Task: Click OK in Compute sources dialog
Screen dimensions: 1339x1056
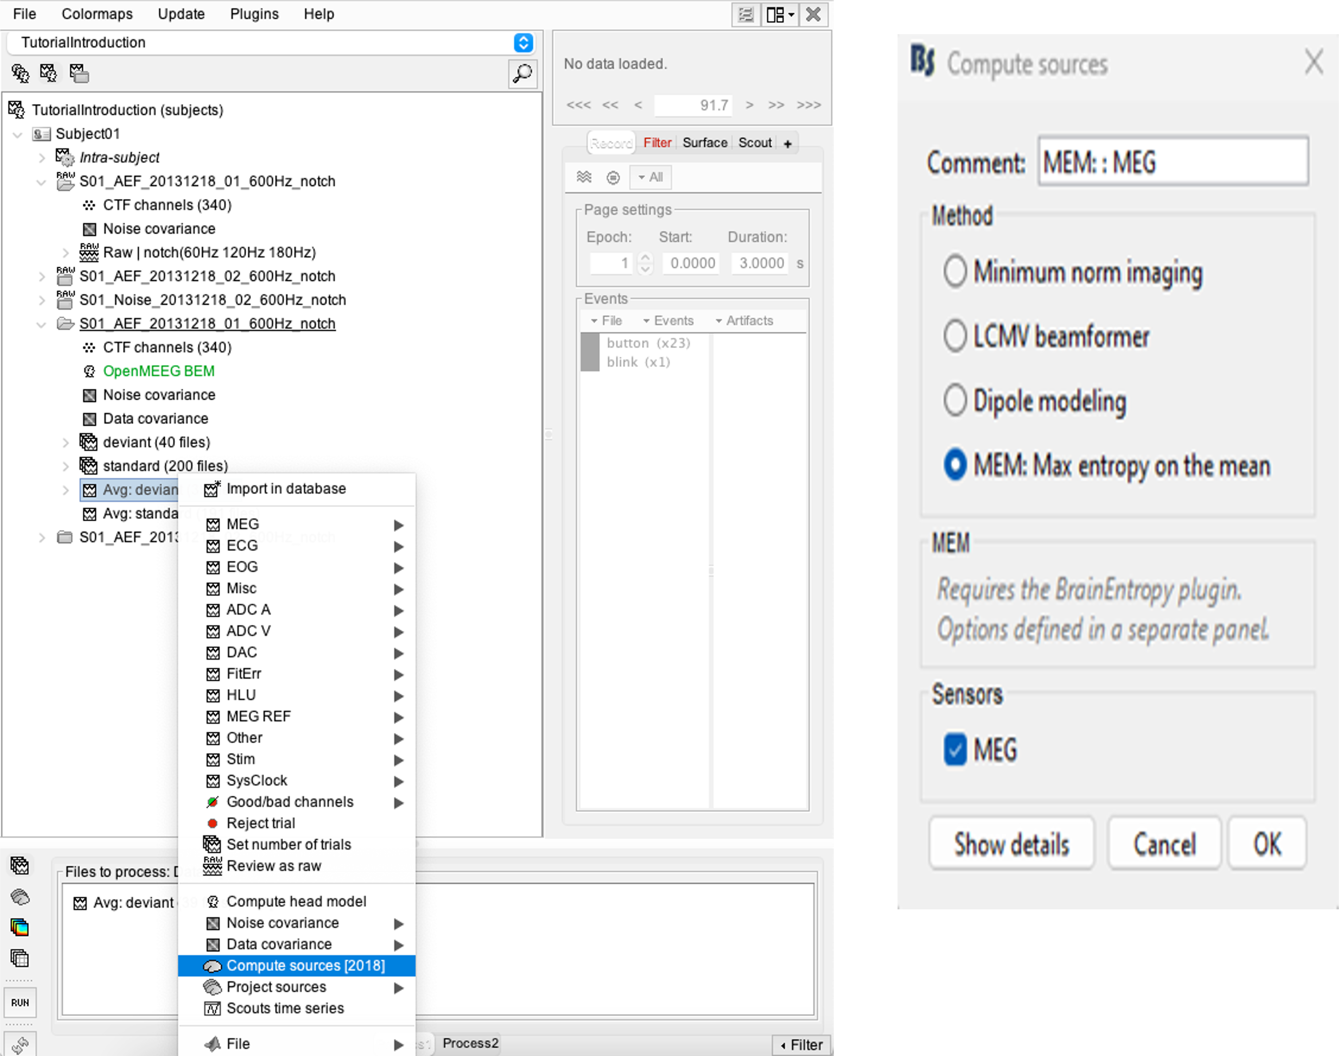Action: 1267,844
